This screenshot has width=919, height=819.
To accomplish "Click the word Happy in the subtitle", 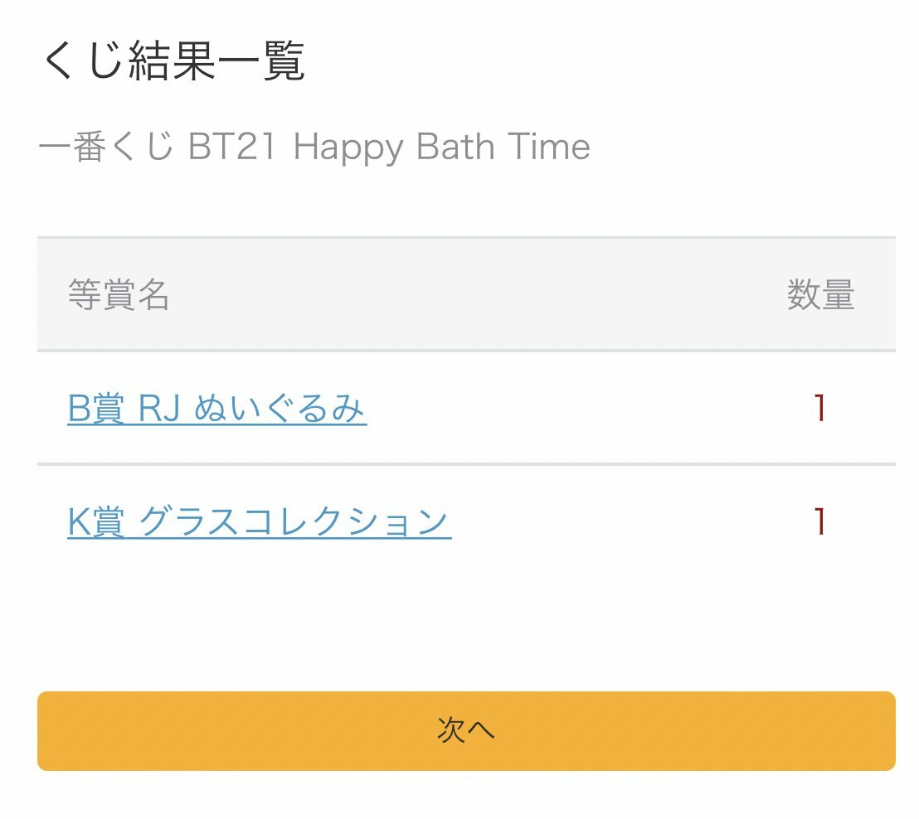I will point(348,148).
